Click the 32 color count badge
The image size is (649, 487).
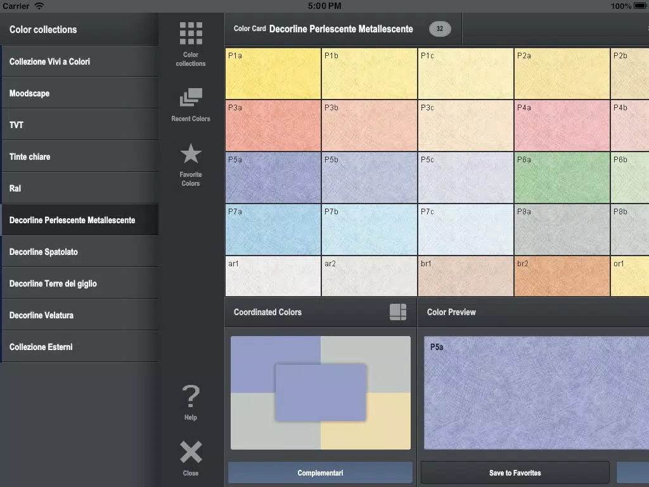coord(440,29)
